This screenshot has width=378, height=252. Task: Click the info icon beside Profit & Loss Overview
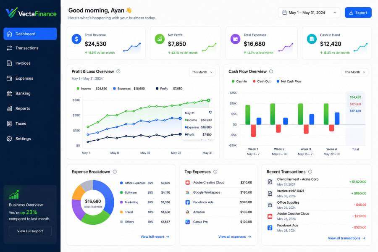118,71
